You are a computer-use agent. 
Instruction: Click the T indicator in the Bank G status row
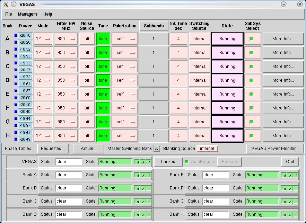pos(296,202)
